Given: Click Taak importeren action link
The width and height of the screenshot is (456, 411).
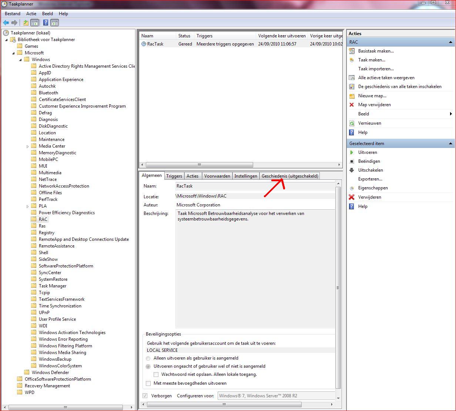Looking at the screenshot, I should 376,69.
